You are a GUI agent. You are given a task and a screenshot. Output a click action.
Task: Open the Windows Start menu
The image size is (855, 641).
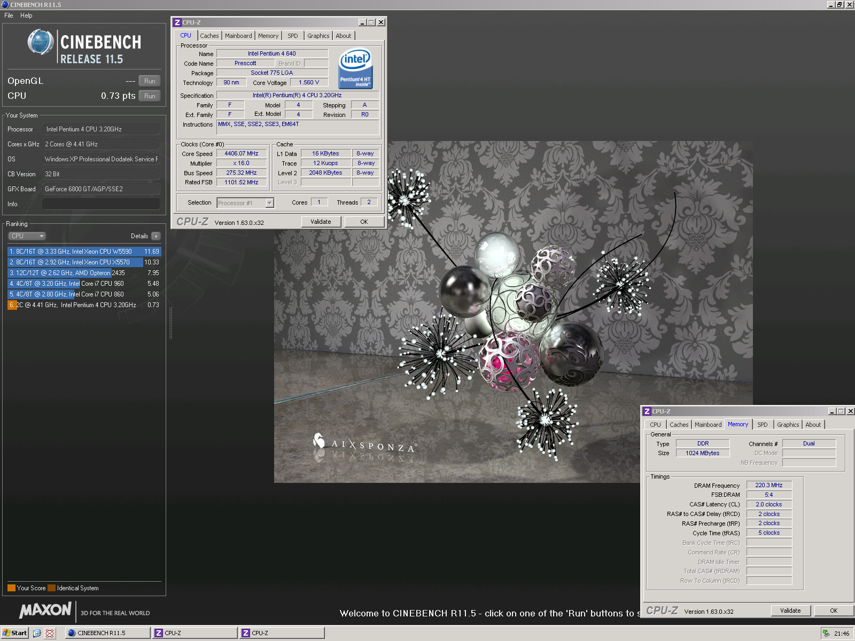point(14,633)
